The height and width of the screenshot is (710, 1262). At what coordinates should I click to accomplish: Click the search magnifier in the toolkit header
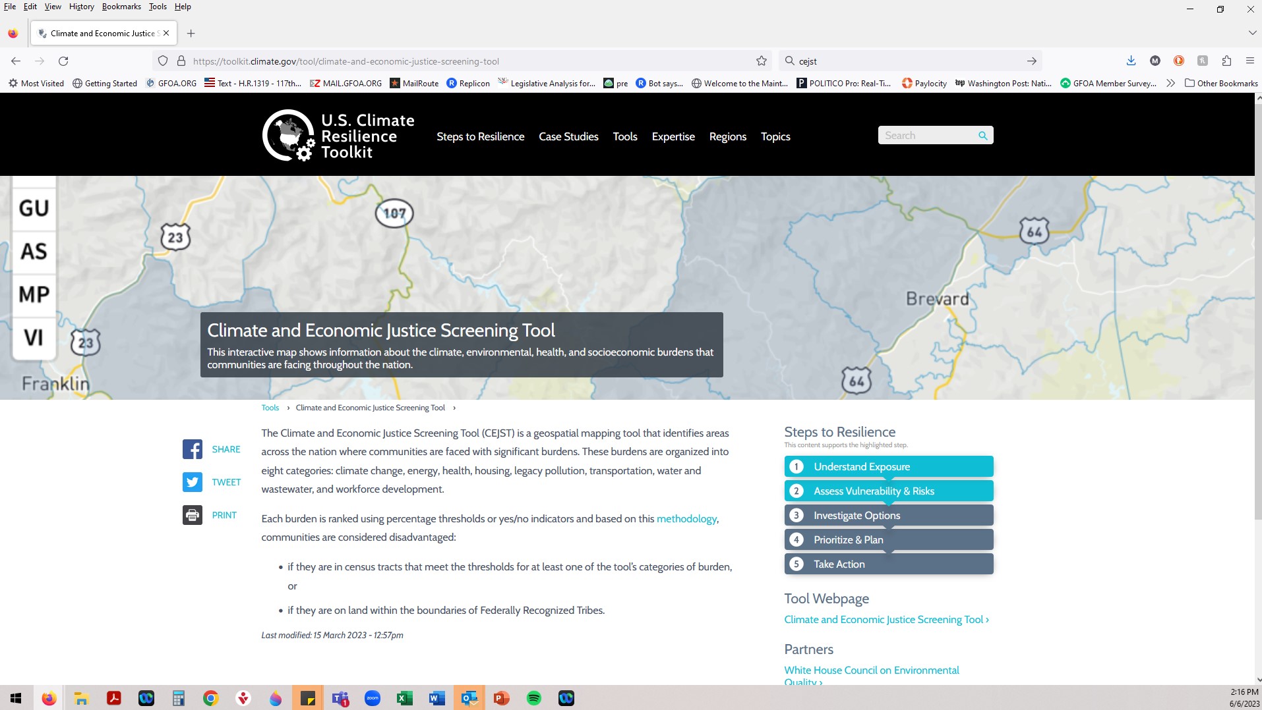click(982, 135)
